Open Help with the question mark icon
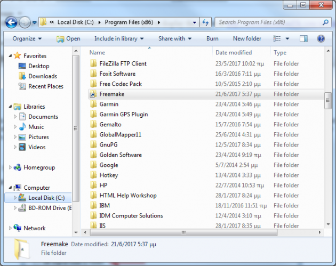Viewport: 336px width, 266px height. [321, 38]
